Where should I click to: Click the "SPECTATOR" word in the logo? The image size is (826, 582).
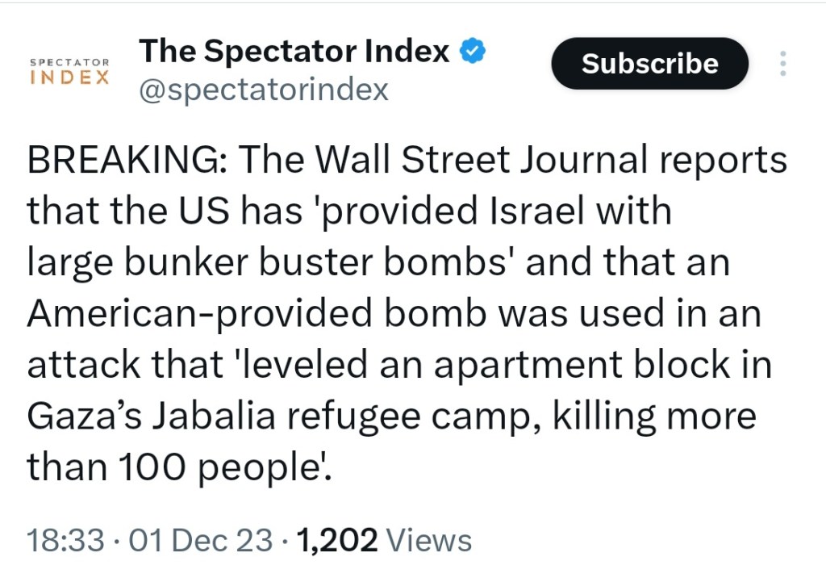coord(69,62)
